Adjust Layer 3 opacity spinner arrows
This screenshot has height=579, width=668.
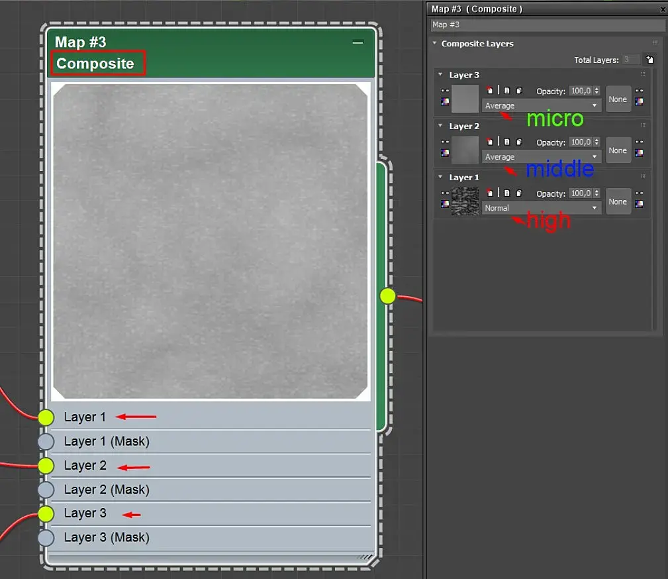coord(596,91)
